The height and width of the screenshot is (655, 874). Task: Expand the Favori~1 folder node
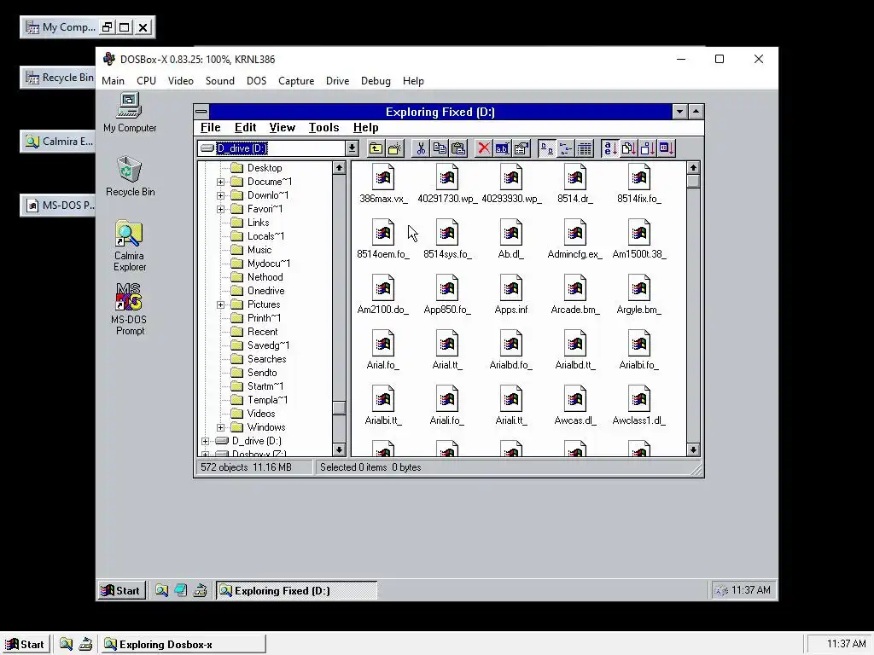pos(221,209)
